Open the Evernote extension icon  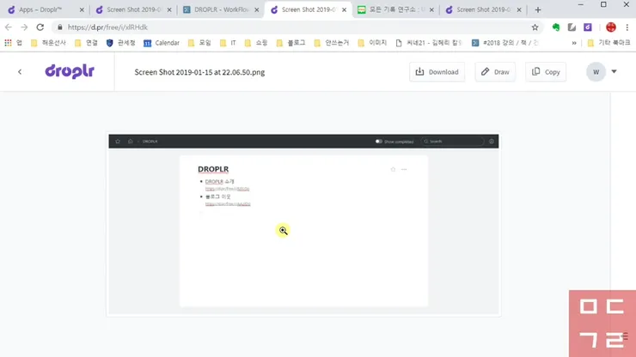coord(556,27)
